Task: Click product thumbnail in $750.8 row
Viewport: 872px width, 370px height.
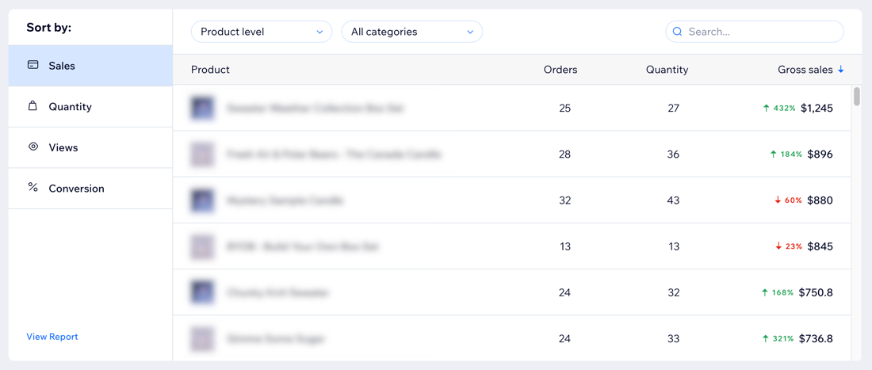Action: tap(202, 292)
